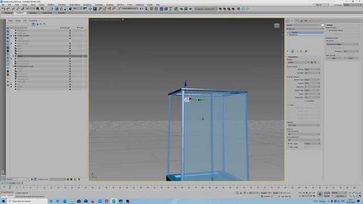Open the Smooth Entire Object dropdown
Viewport: 363px width, 204px height.
point(342,44)
